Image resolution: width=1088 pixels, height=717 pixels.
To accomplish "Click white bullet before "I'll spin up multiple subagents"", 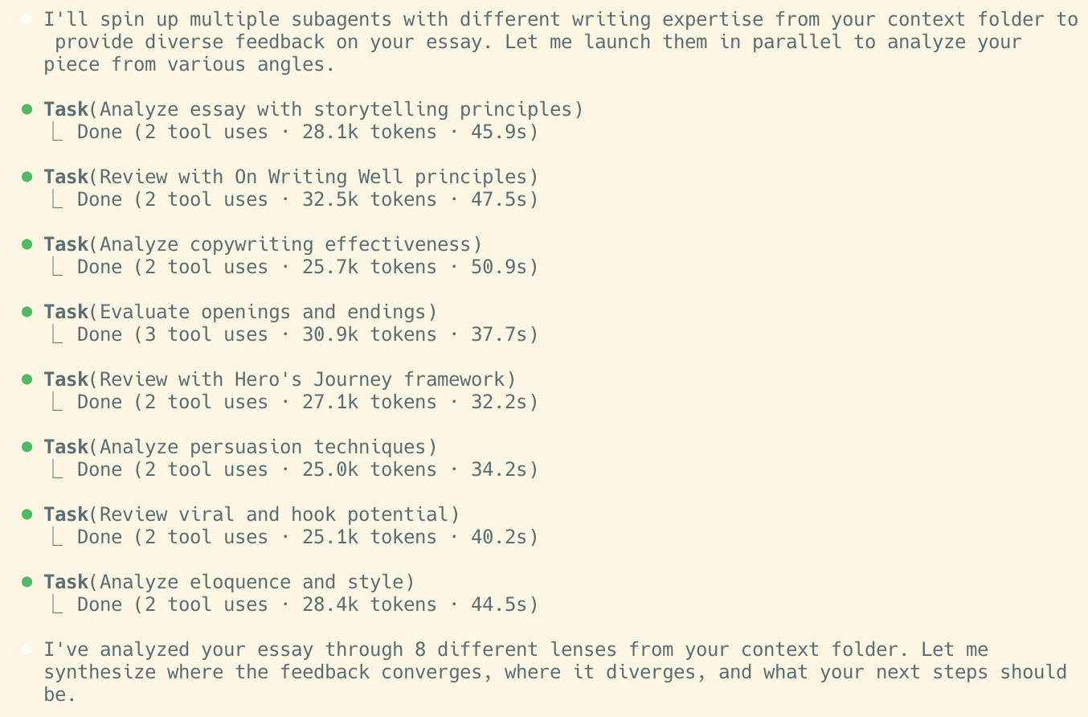I will [27, 19].
